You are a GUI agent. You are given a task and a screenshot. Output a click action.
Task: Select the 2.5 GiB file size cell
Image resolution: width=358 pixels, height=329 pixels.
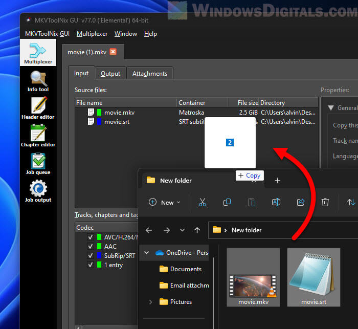248,113
